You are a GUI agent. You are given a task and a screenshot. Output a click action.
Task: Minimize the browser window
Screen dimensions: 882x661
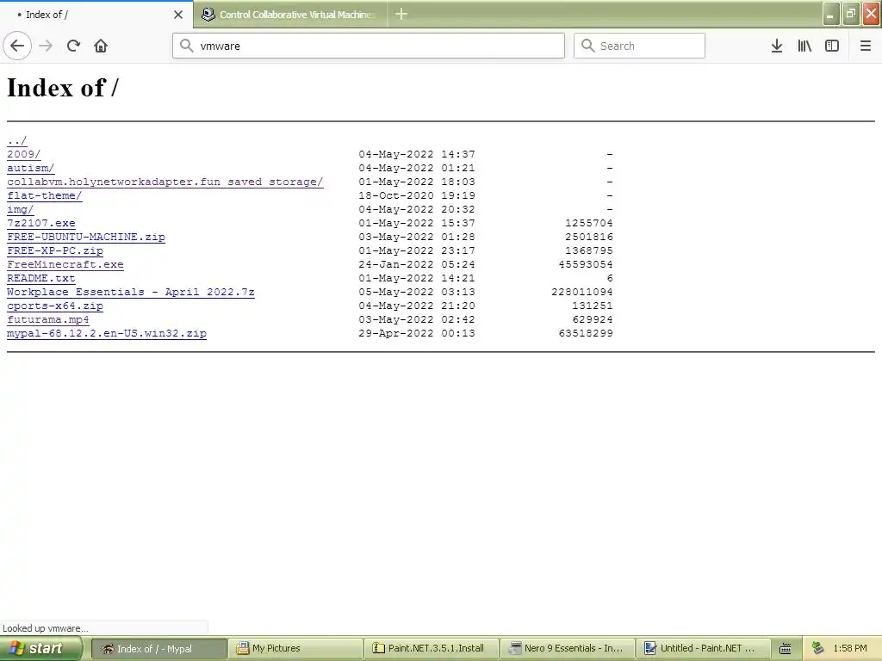pos(831,14)
